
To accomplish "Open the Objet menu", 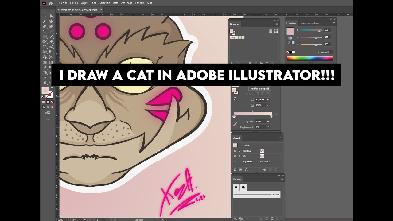I will (84, 3).
